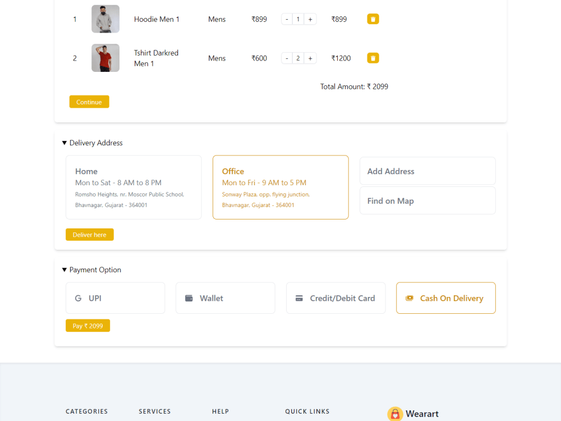Collapse the Payment Option section
This screenshot has width=561, height=421.
(x=91, y=270)
